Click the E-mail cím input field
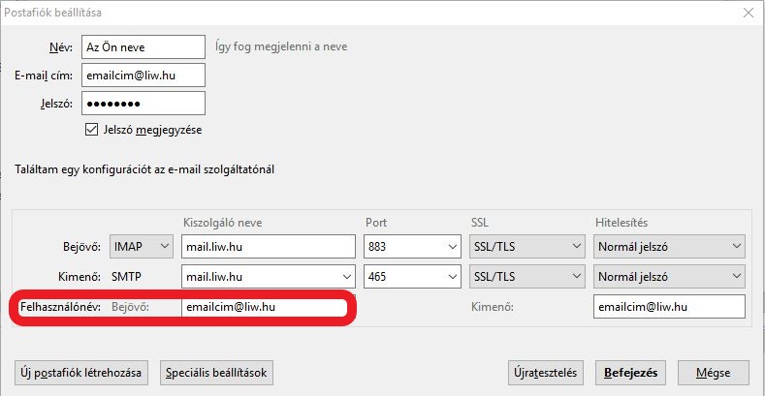The width and height of the screenshot is (765, 396). click(x=143, y=75)
